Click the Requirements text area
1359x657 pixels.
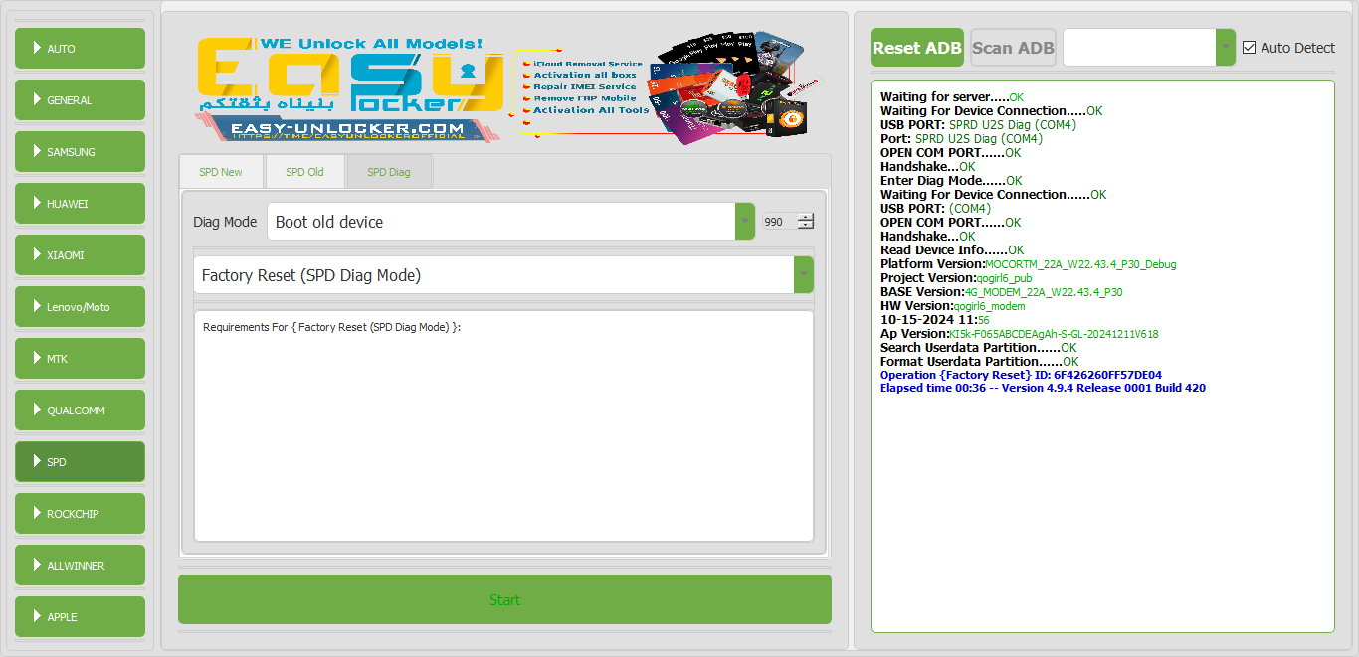tap(503, 426)
